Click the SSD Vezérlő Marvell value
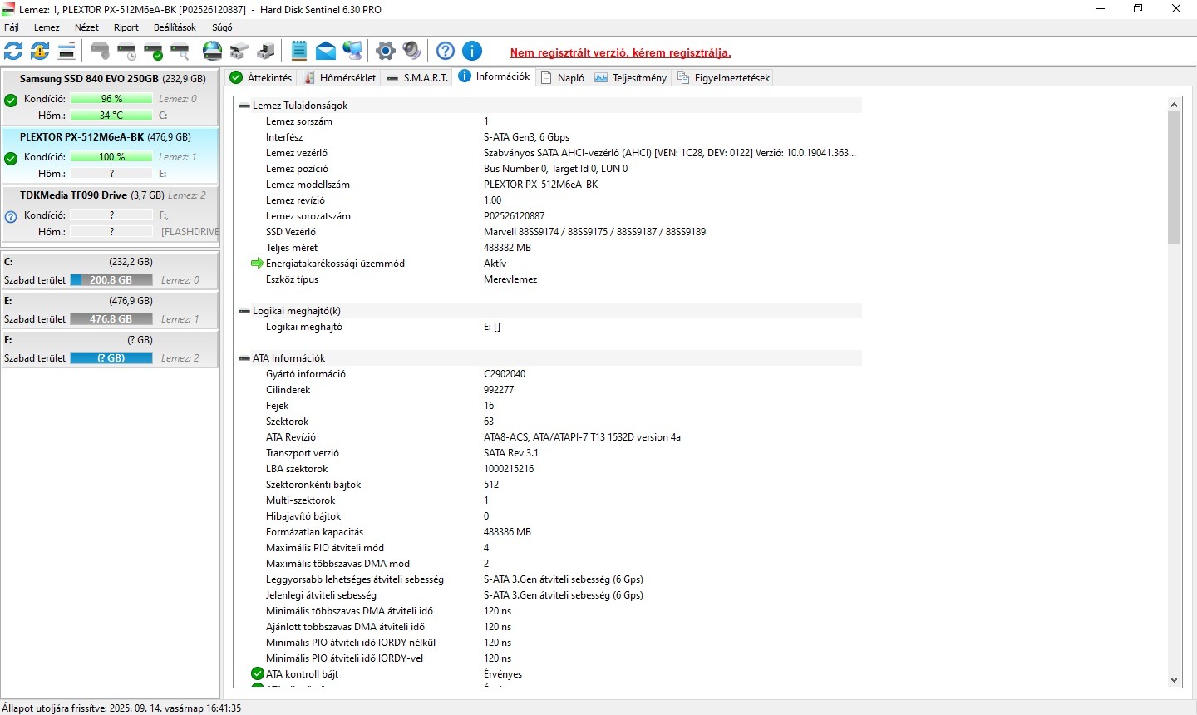Viewport: 1197px width, 715px height. pyautogui.click(x=594, y=232)
